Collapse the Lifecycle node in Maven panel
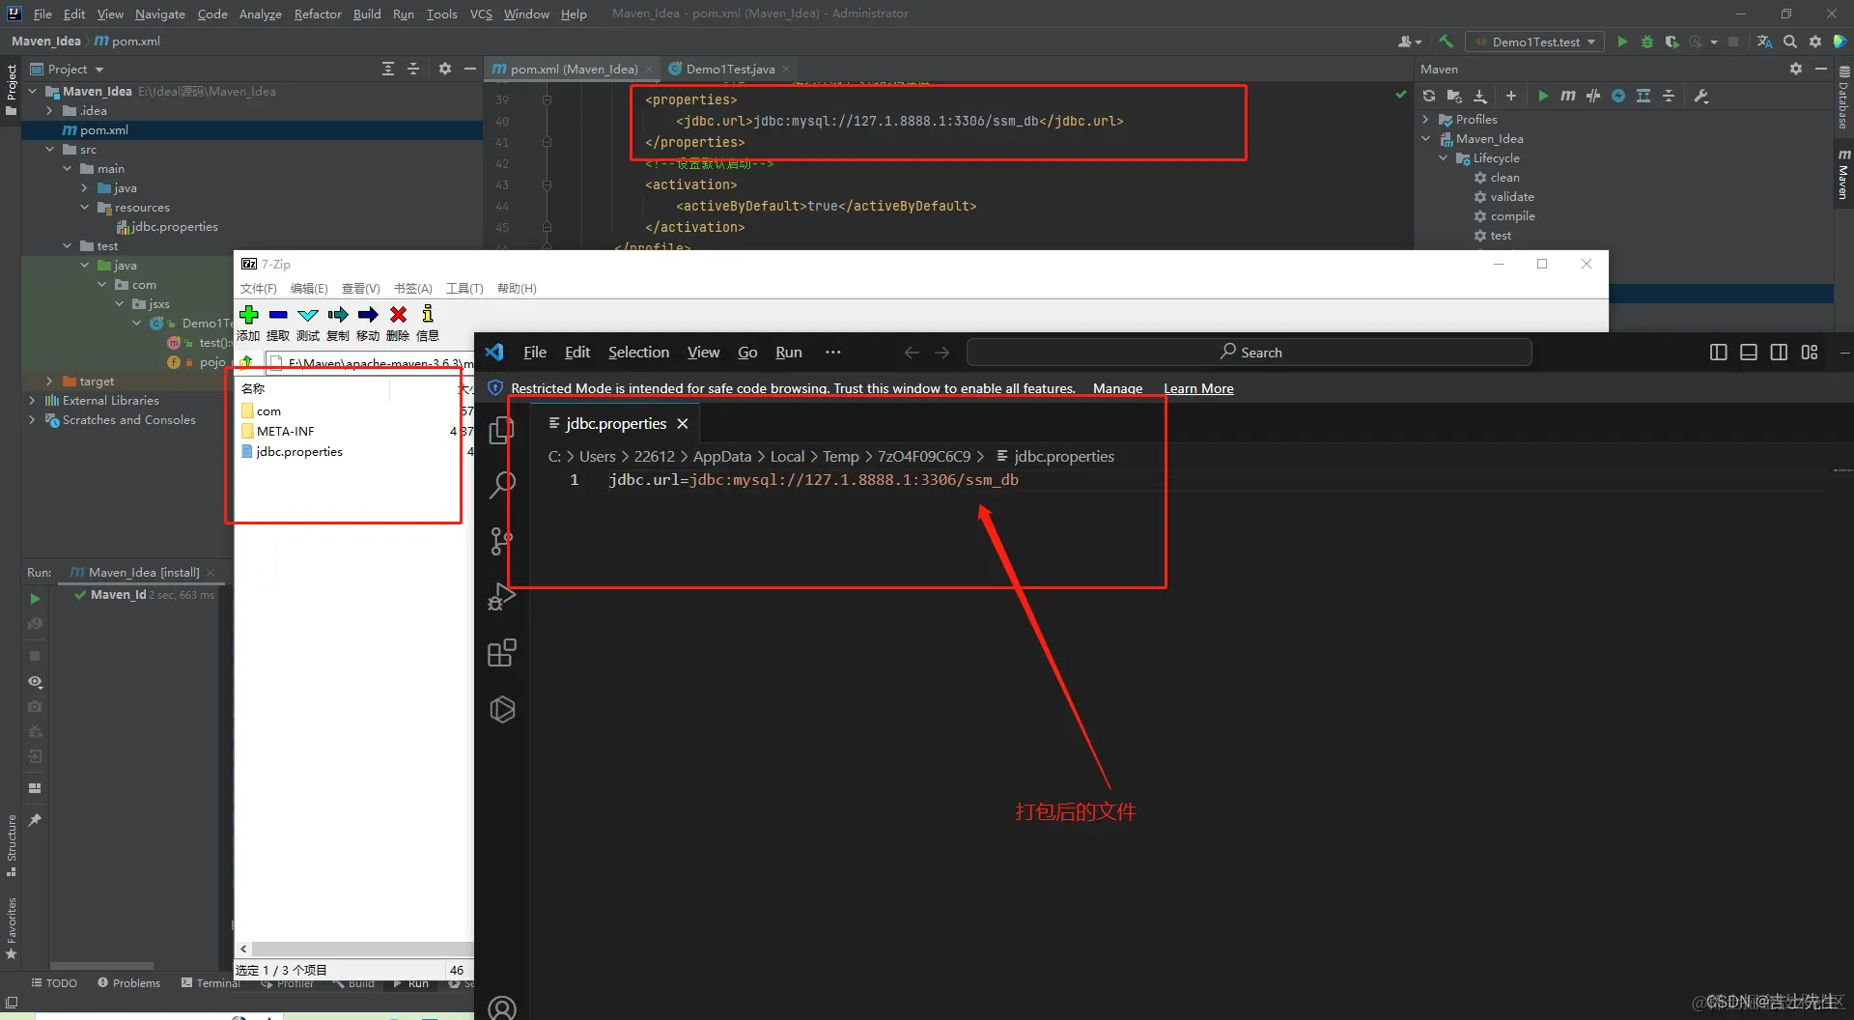Screen dimensions: 1854x1020 pos(1444,158)
